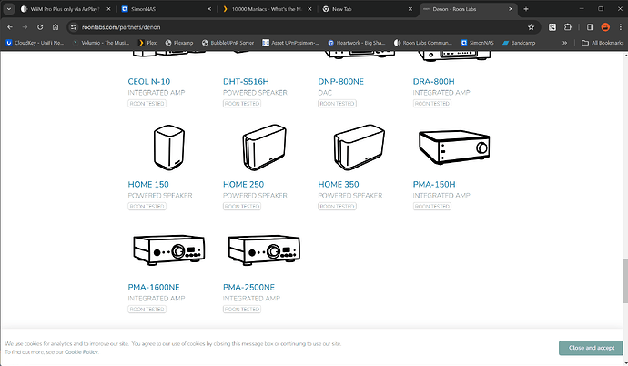This screenshot has height=366, width=628.
Task: Open Chrome three-dot menu
Action: point(621,27)
